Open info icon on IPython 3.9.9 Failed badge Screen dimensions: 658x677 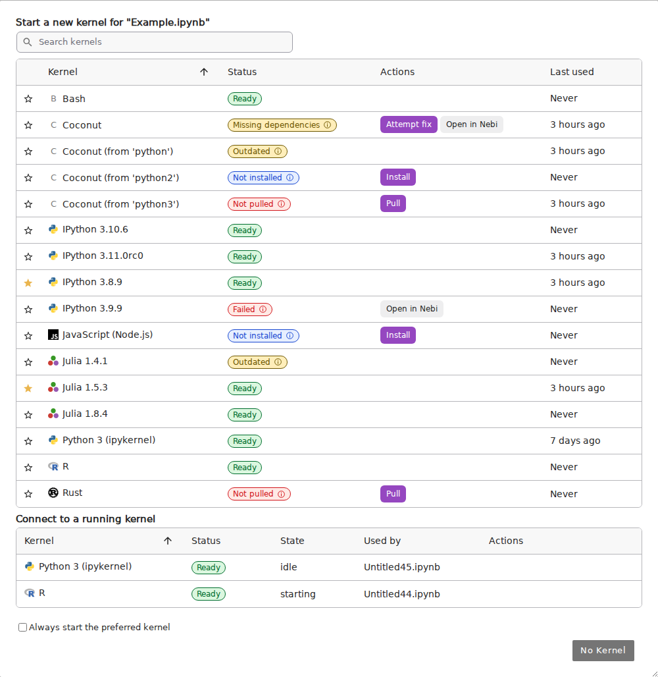pyautogui.click(x=263, y=309)
